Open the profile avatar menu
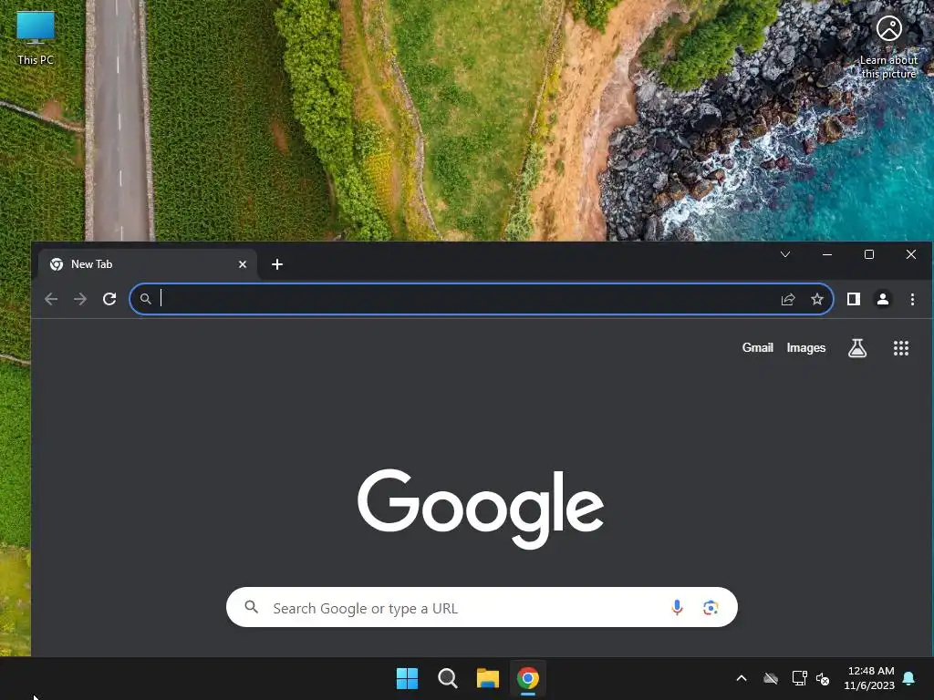Image resolution: width=934 pixels, height=700 pixels. coord(883,299)
